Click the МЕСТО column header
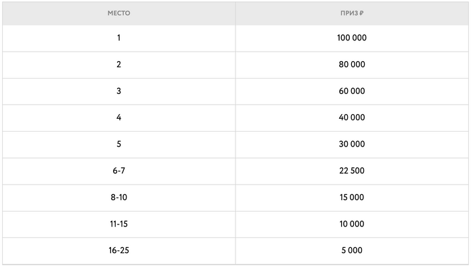 pos(118,13)
